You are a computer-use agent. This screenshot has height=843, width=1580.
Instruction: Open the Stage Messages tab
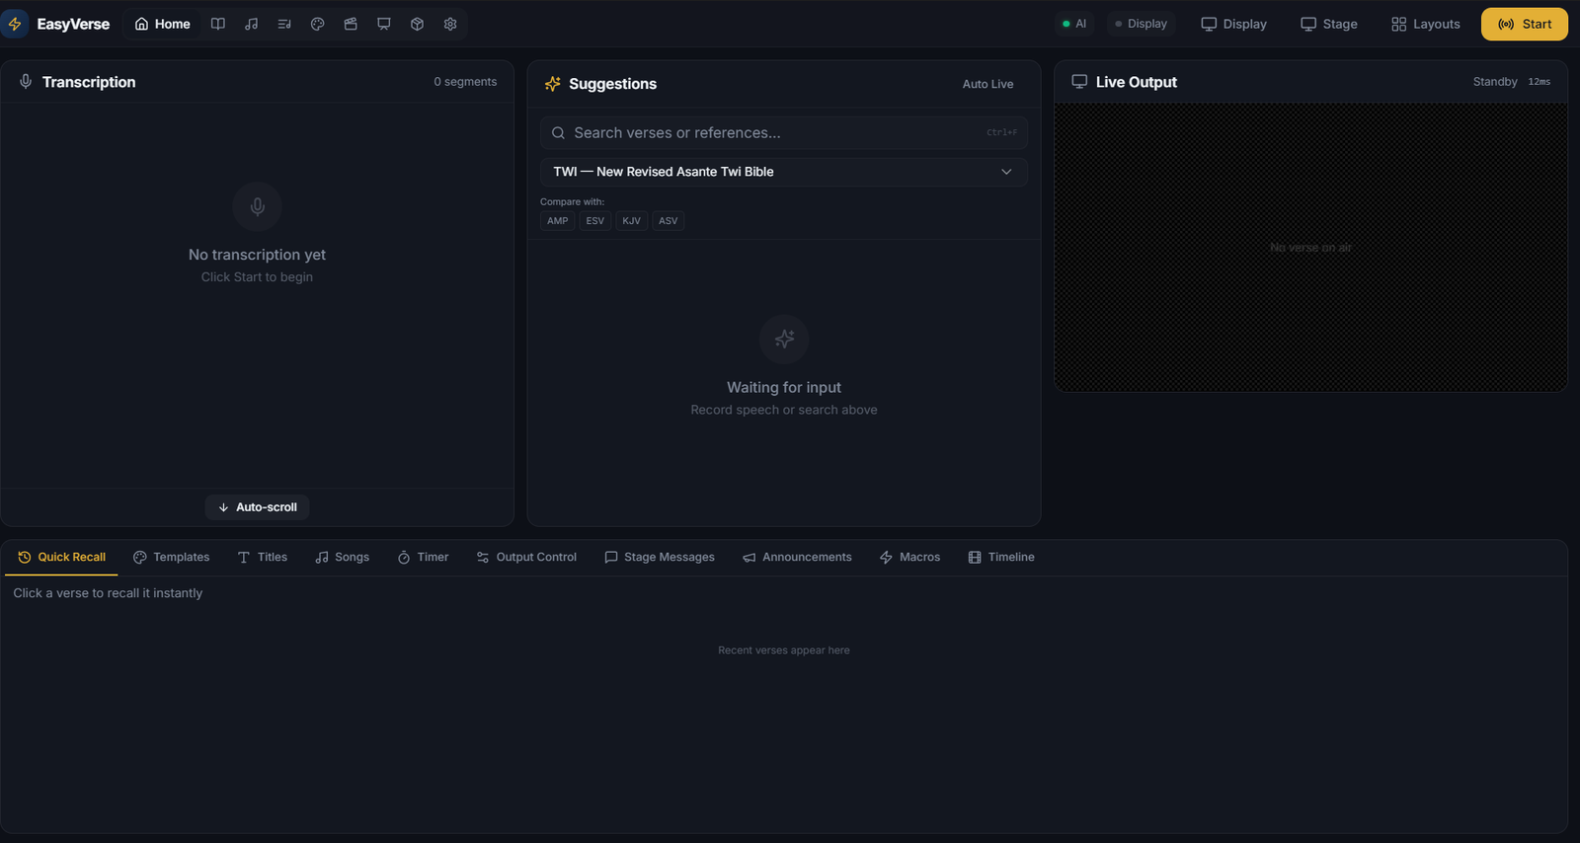[x=659, y=558]
